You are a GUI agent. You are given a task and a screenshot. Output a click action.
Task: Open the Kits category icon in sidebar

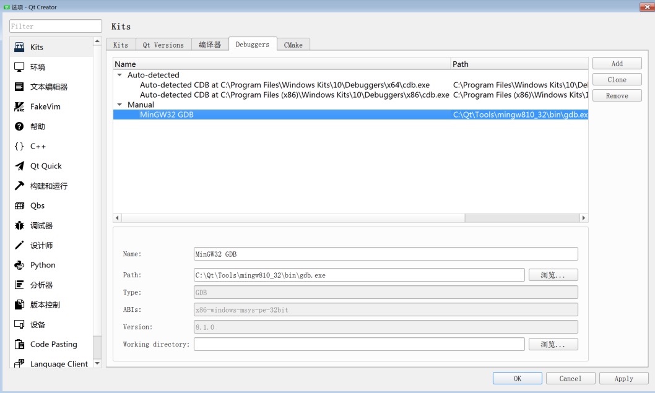click(x=19, y=47)
